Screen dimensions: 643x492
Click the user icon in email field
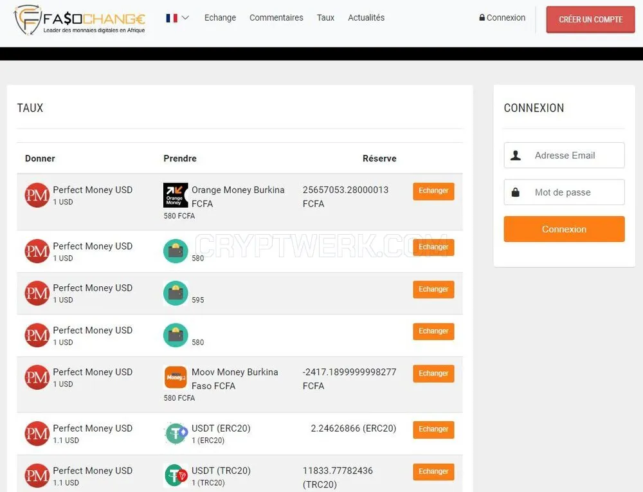pyautogui.click(x=516, y=156)
